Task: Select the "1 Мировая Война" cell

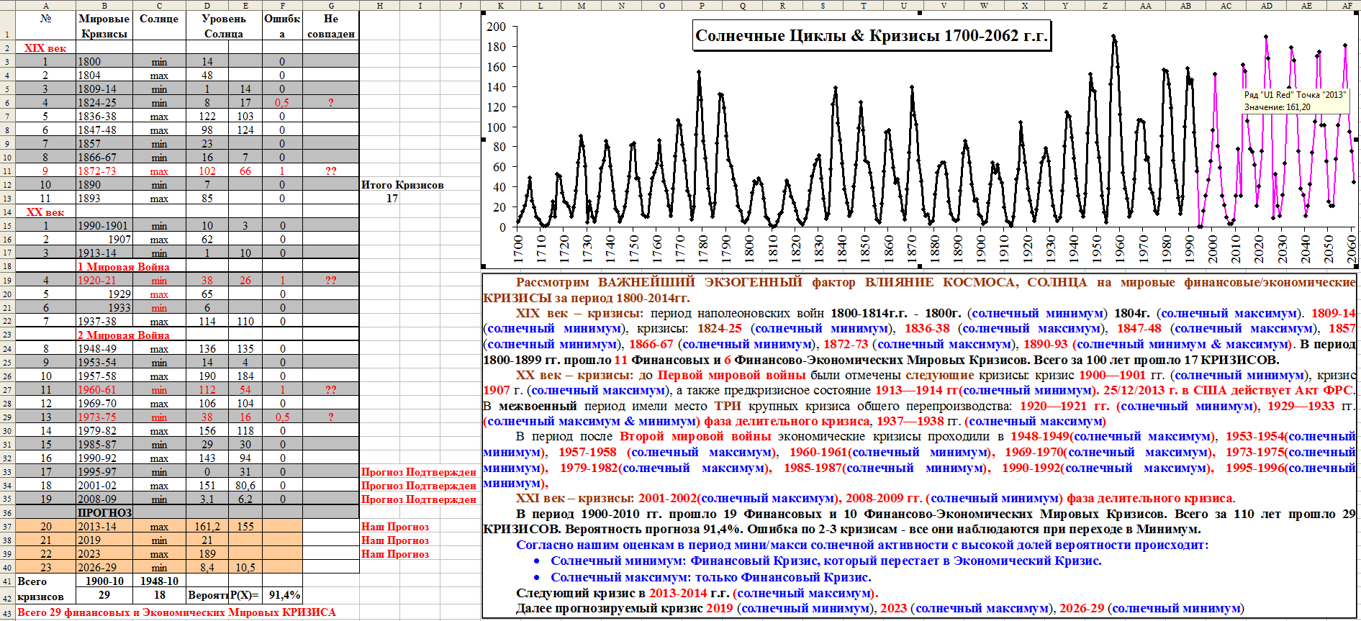Action: click(x=123, y=267)
